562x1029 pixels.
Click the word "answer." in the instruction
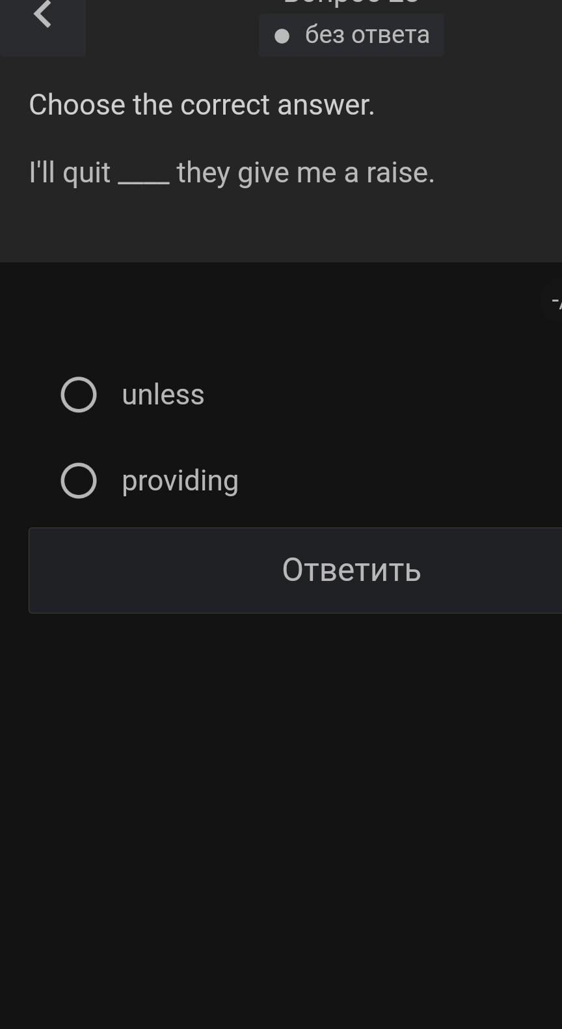pyautogui.click(x=326, y=105)
